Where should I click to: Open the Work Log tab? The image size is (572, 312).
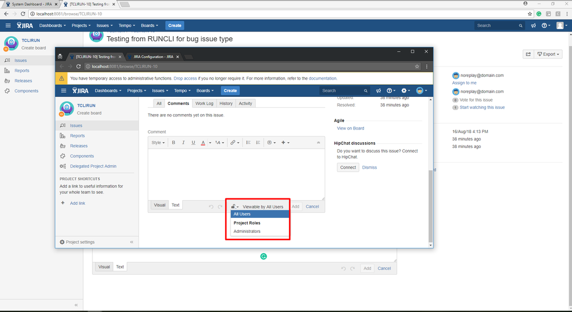coord(204,104)
